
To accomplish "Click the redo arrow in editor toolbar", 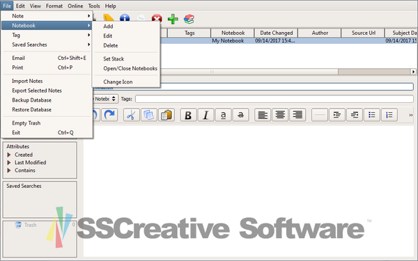I will click(109, 115).
